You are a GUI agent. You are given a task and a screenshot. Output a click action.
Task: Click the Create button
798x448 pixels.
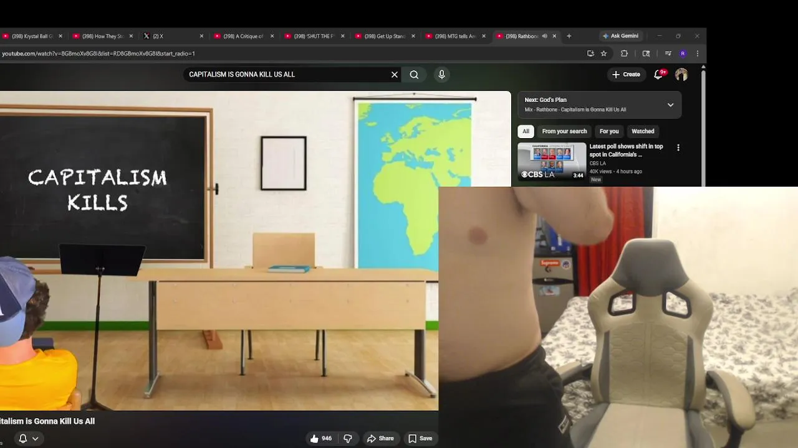click(x=626, y=75)
